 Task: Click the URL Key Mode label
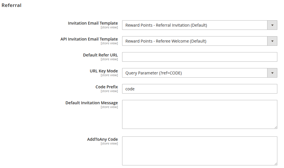(104, 71)
